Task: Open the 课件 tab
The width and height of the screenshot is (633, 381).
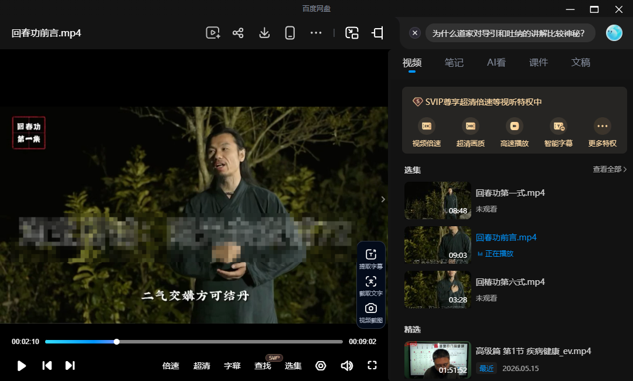Action: (x=539, y=63)
